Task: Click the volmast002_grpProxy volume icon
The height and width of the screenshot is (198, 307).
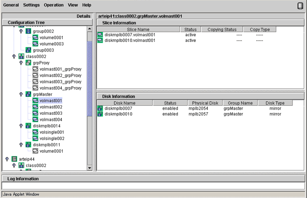Action: [35, 75]
